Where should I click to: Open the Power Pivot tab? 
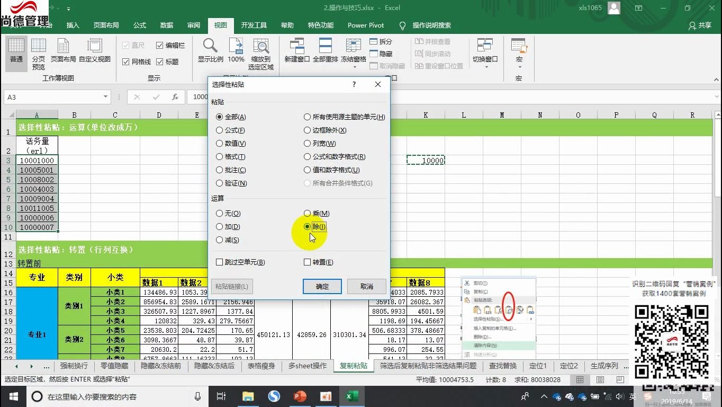click(366, 25)
